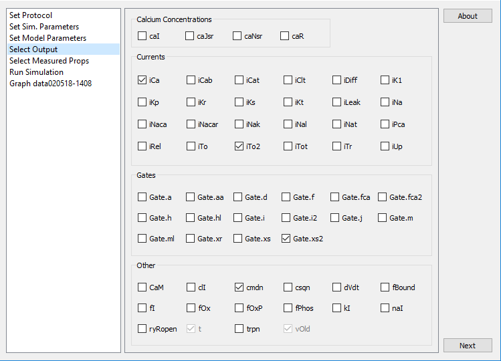Tick the dVdt checkbox

[336, 287]
